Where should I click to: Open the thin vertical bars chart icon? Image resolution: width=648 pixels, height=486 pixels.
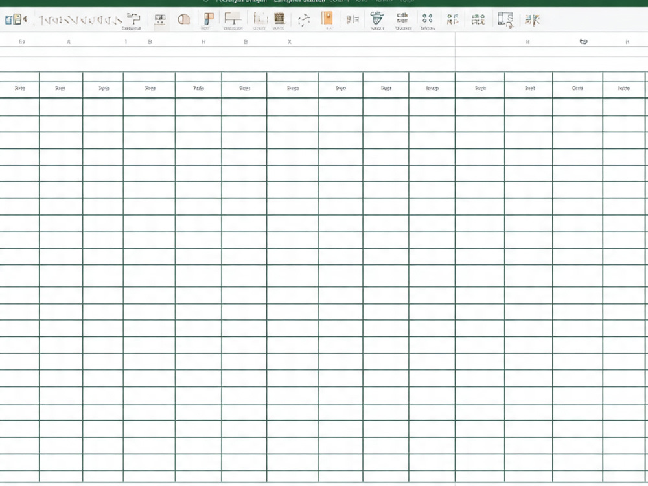click(x=260, y=19)
